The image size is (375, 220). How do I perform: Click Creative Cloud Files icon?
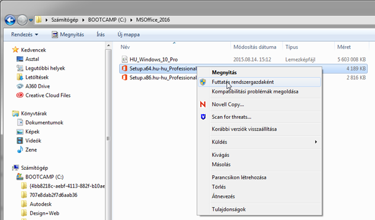pos(20,95)
